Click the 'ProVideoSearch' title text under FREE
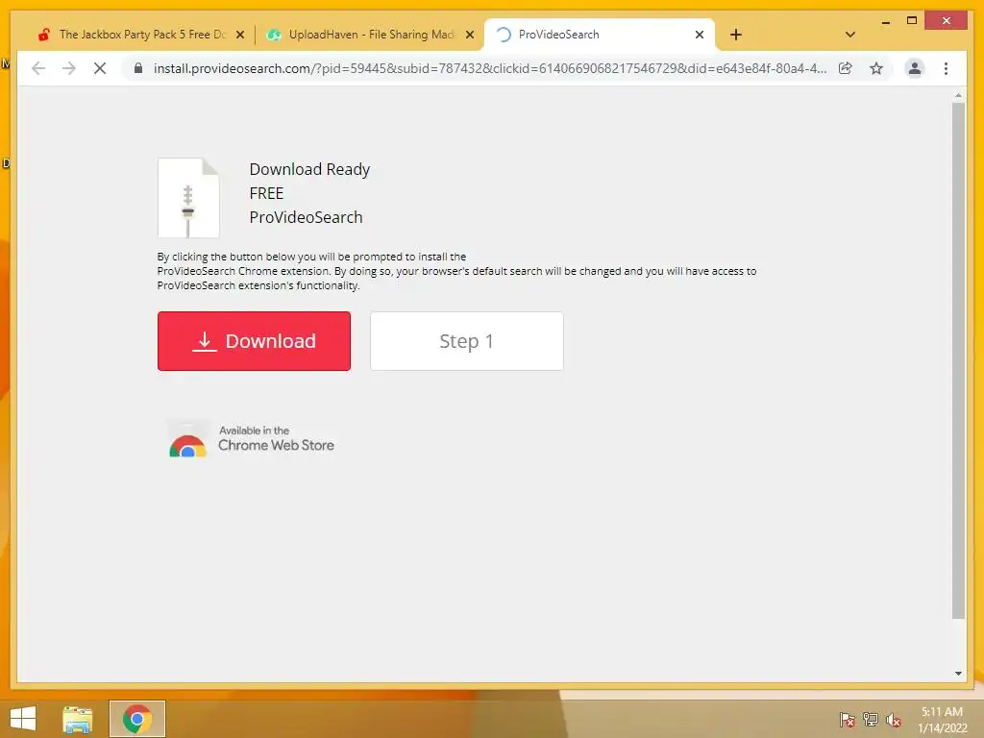984x738 pixels. click(x=306, y=217)
